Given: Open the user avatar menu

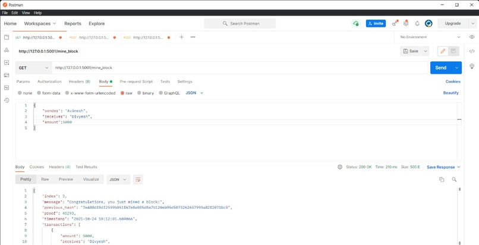Looking at the screenshot, I should click(428, 24).
